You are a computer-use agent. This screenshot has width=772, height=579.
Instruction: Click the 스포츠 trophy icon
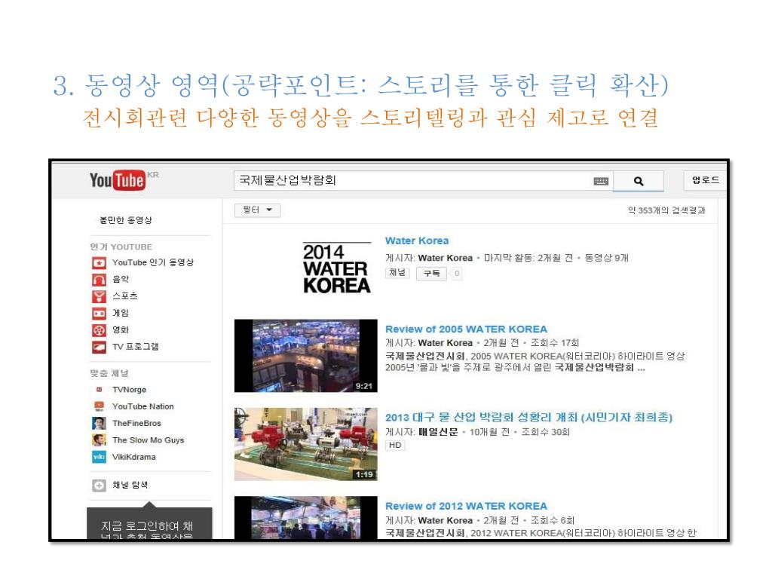pyautogui.click(x=99, y=296)
